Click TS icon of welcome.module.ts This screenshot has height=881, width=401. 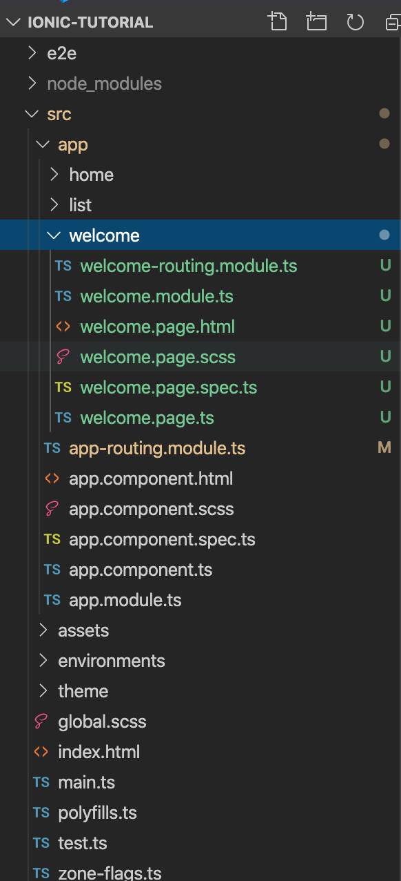pyautogui.click(x=63, y=296)
